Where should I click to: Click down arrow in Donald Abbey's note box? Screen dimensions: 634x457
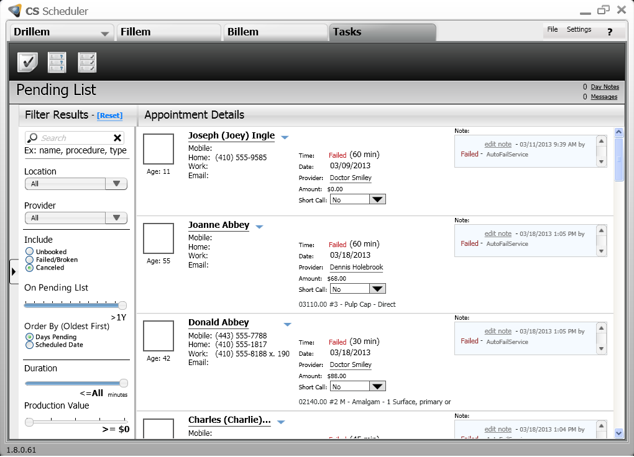tap(601, 349)
